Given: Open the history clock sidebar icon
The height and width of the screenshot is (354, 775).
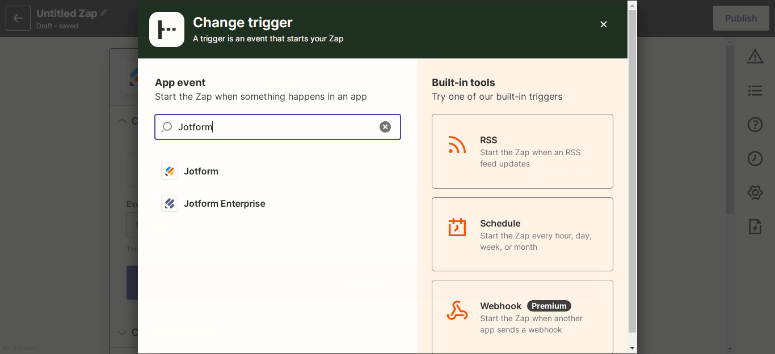Looking at the screenshot, I should [755, 159].
